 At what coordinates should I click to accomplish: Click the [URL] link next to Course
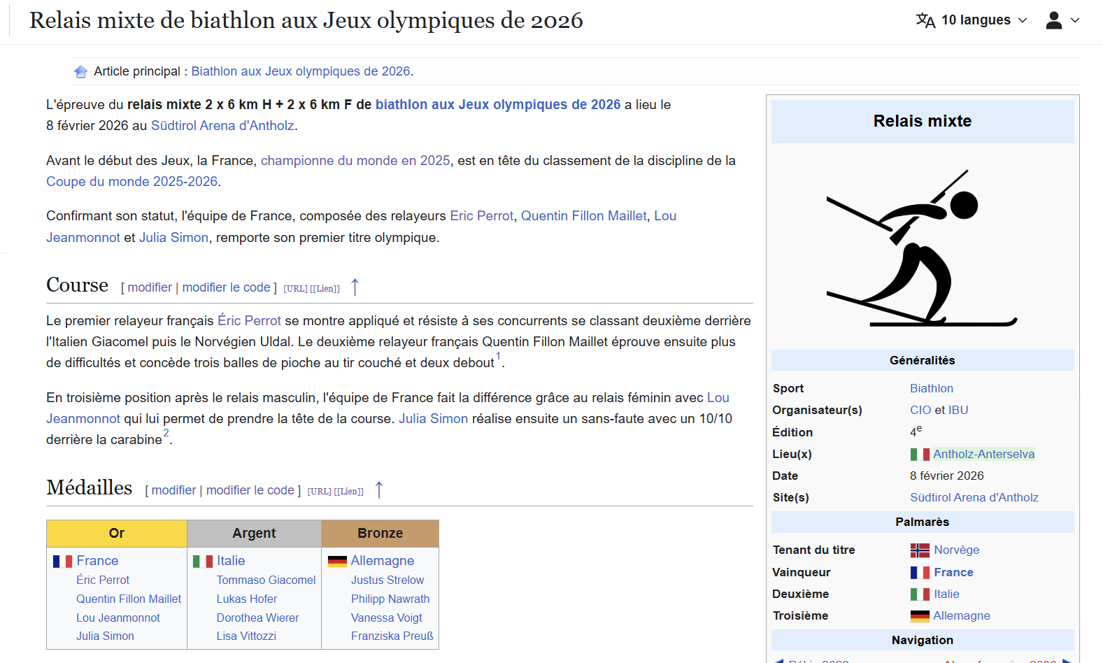[x=295, y=288]
